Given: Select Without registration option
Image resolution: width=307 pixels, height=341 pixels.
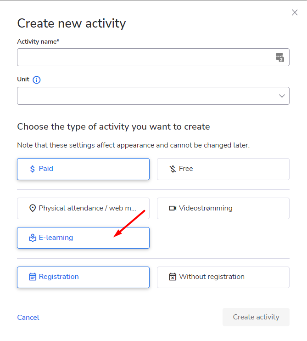Looking at the screenshot, I should 223,278.
